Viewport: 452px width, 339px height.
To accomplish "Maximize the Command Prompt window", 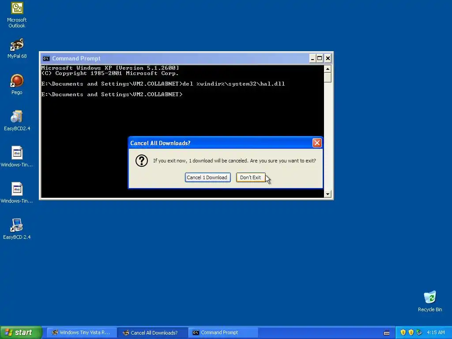I will tap(320, 59).
